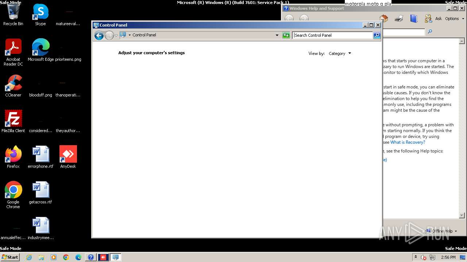Viewport: 467px width, 262px height.
Task: Open 'What is Recovery?' link
Action: 408,142
